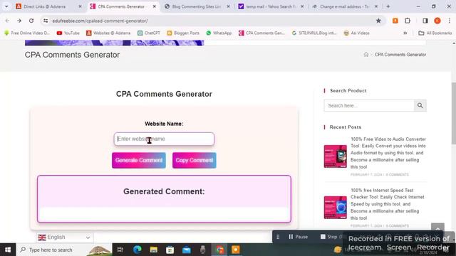Grab the recorder toolbar handle

278,237
